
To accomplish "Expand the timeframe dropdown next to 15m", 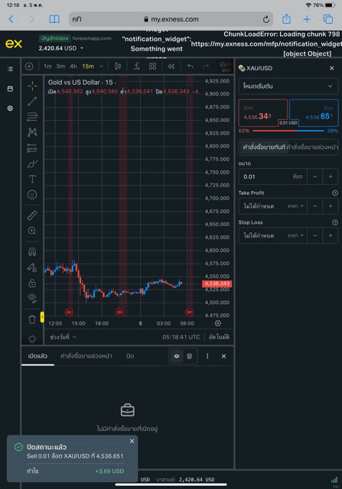I will [101, 66].
